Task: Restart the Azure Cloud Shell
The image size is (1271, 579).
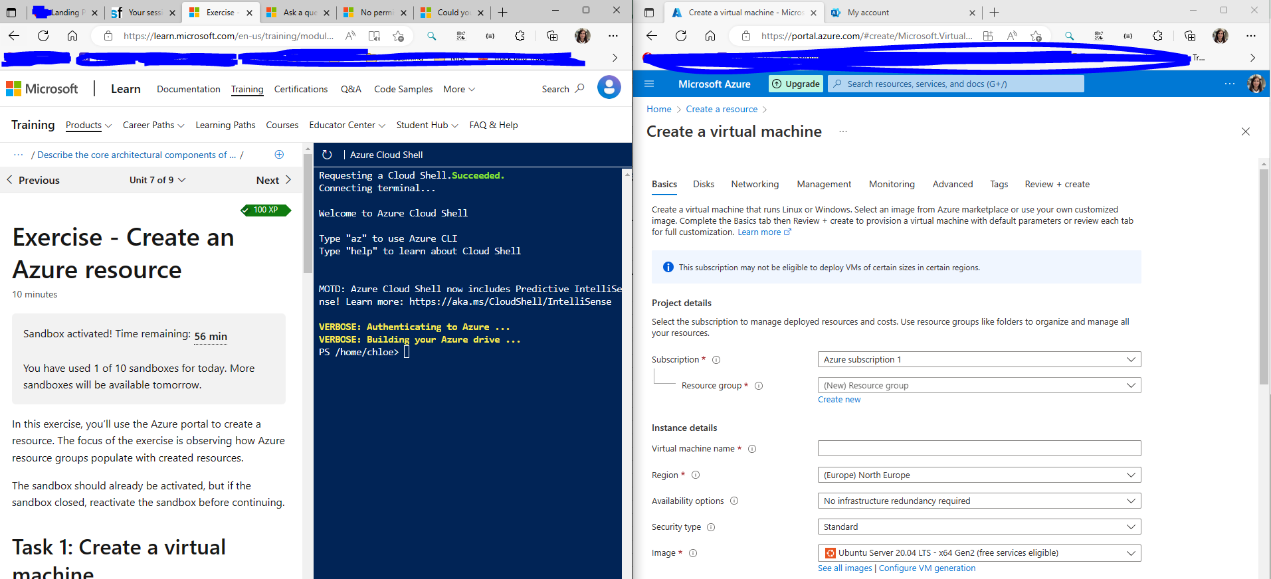Action: click(x=327, y=155)
